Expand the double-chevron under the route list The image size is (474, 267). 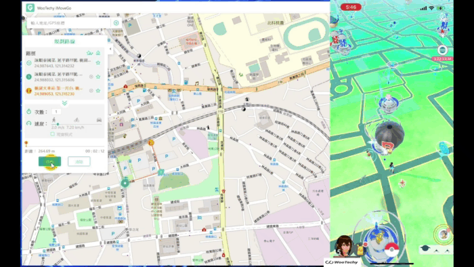pos(64,103)
